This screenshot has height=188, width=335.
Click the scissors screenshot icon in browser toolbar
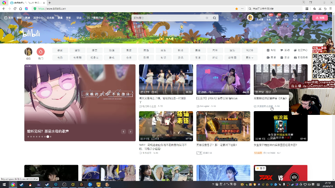click(320, 9)
